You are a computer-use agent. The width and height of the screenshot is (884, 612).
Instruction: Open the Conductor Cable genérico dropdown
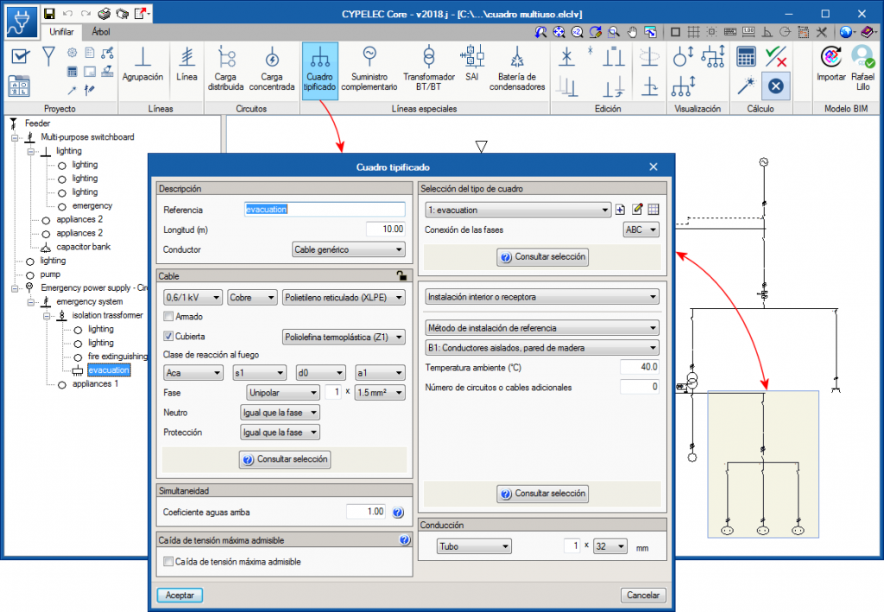[x=348, y=249]
